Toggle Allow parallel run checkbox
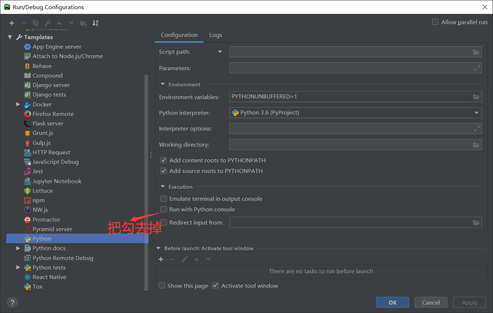 point(435,22)
